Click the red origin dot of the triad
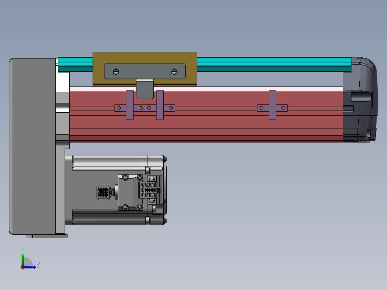 click(x=23, y=267)
